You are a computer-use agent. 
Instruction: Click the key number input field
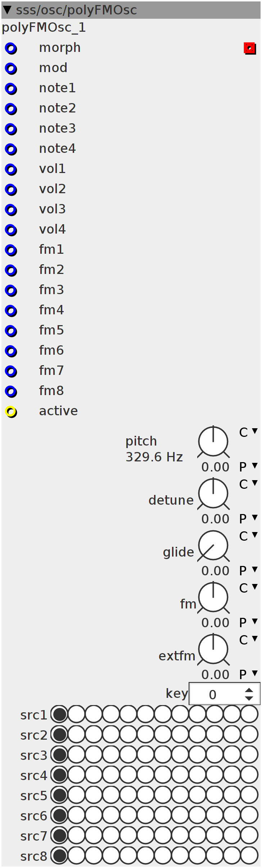[225, 694]
